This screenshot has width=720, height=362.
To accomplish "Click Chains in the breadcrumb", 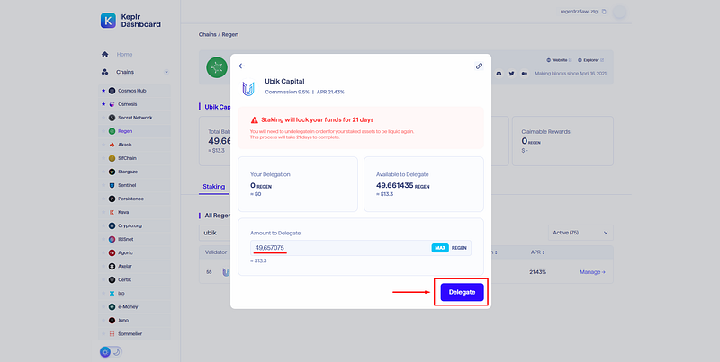I will [208, 34].
